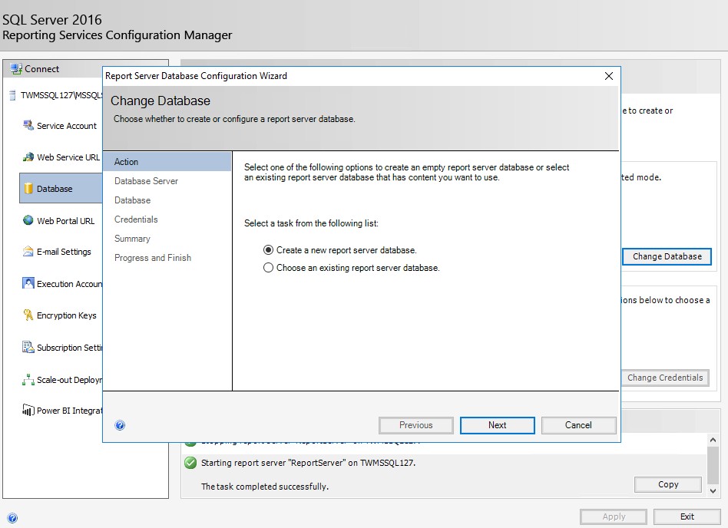Click the Service Account icon

coord(28,125)
